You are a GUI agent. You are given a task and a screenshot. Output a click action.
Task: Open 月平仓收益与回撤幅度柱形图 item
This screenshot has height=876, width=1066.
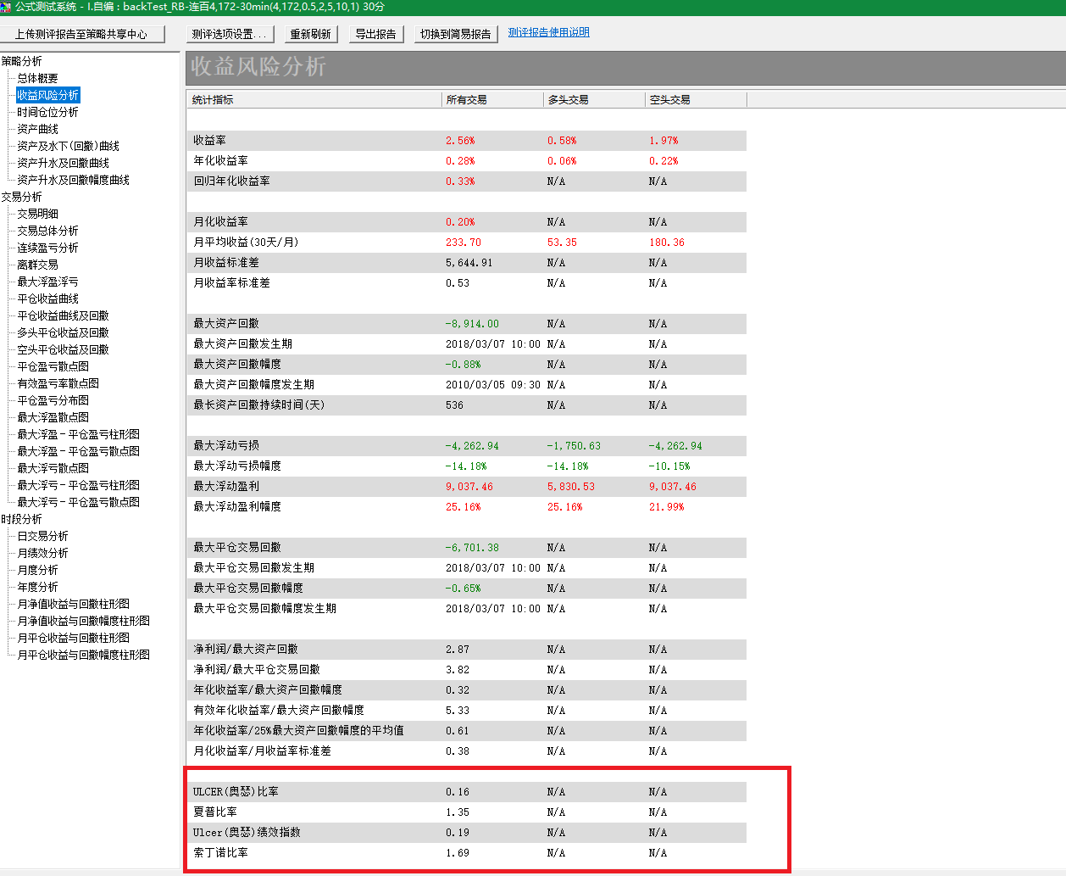[x=83, y=655]
